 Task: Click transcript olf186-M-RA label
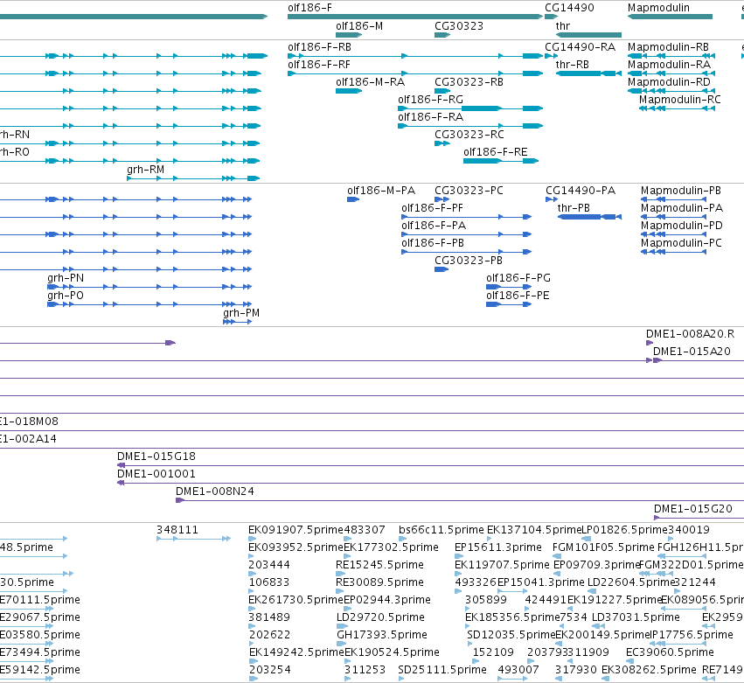point(370,82)
